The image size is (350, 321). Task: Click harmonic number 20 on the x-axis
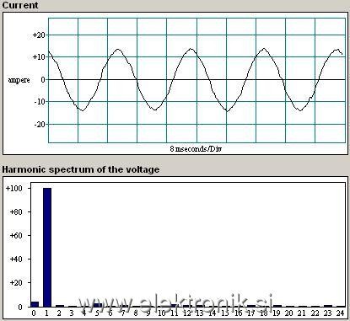[x=289, y=313]
